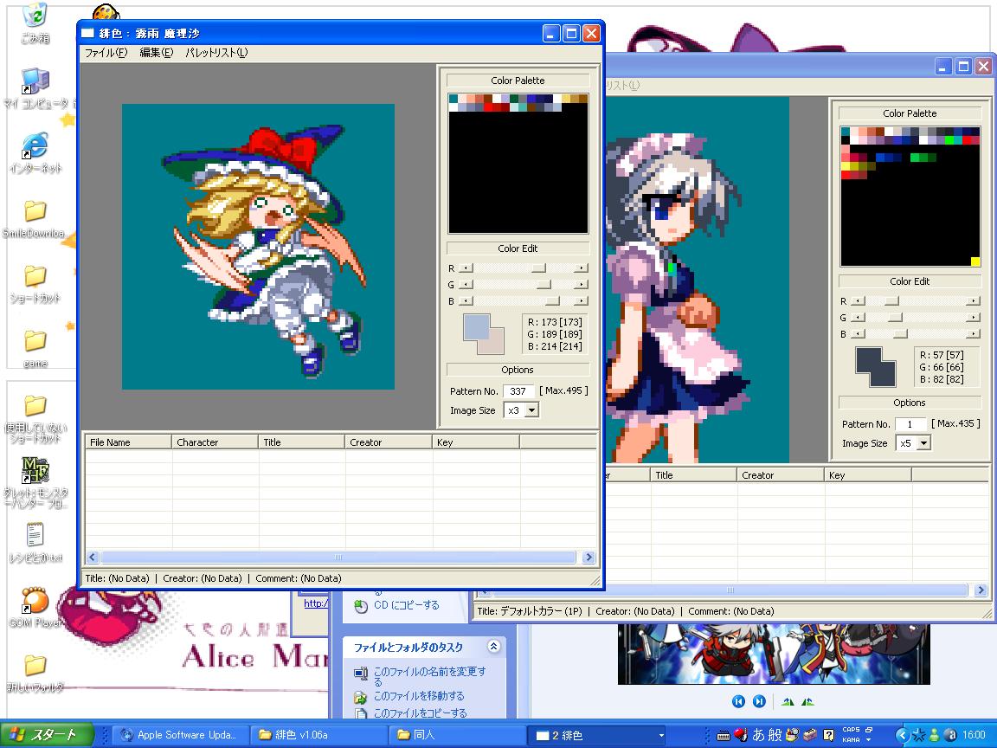Increase G value with right arrow, front window
The width and height of the screenshot is (997, 748).
pos(582,285)
